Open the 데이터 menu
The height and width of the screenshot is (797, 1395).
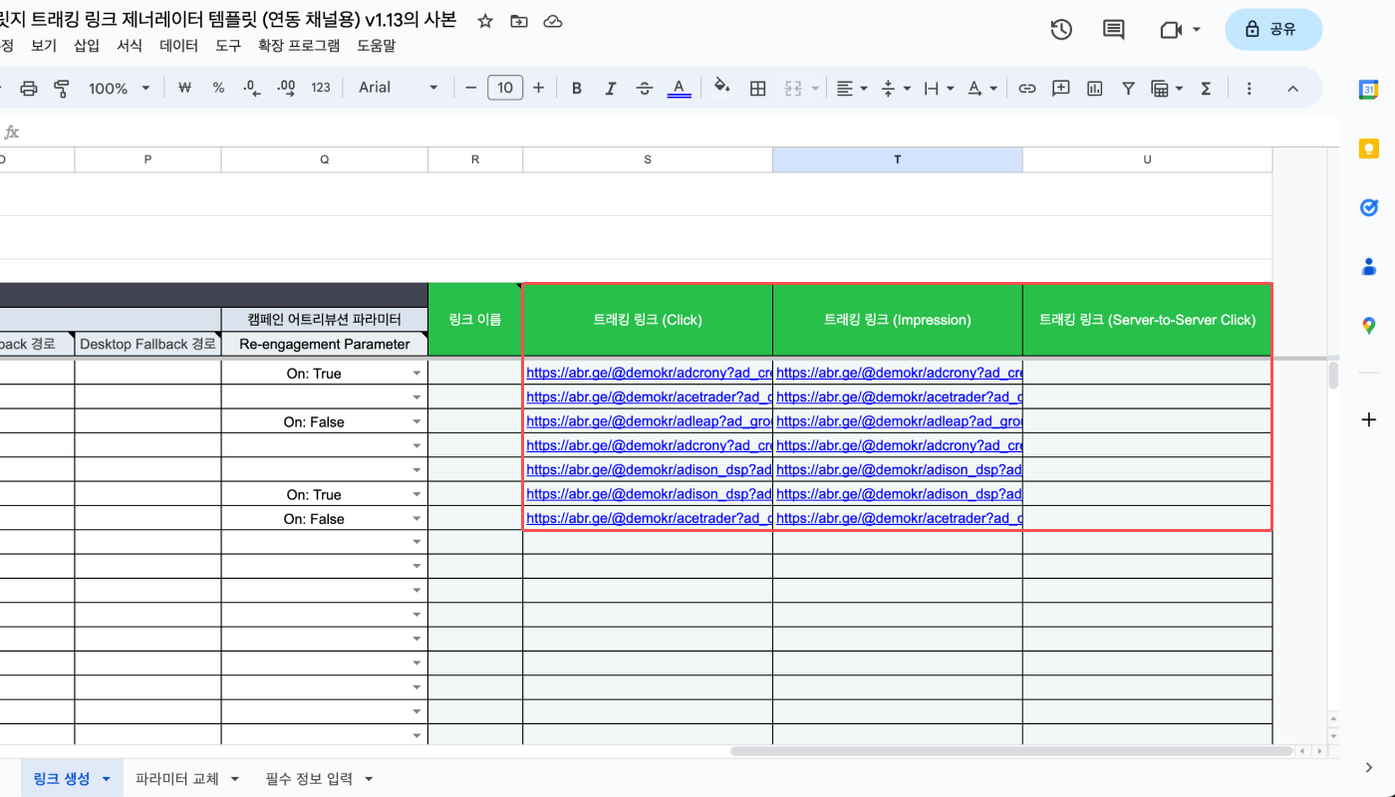[x=179, y=45]
